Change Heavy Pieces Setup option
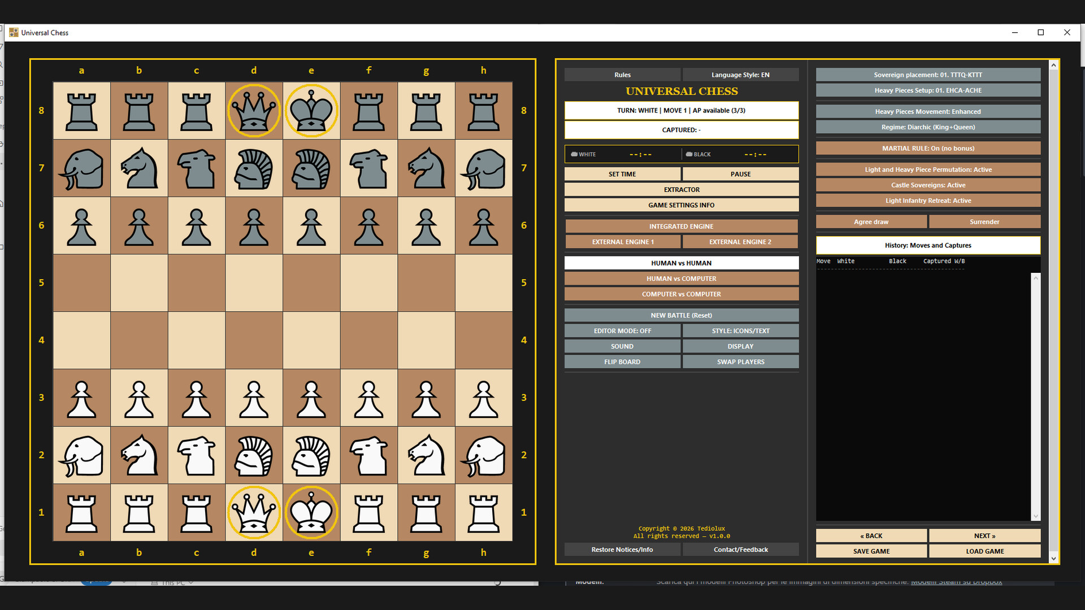Viewport: 1085px width, 610px height. tap(928, 90)
